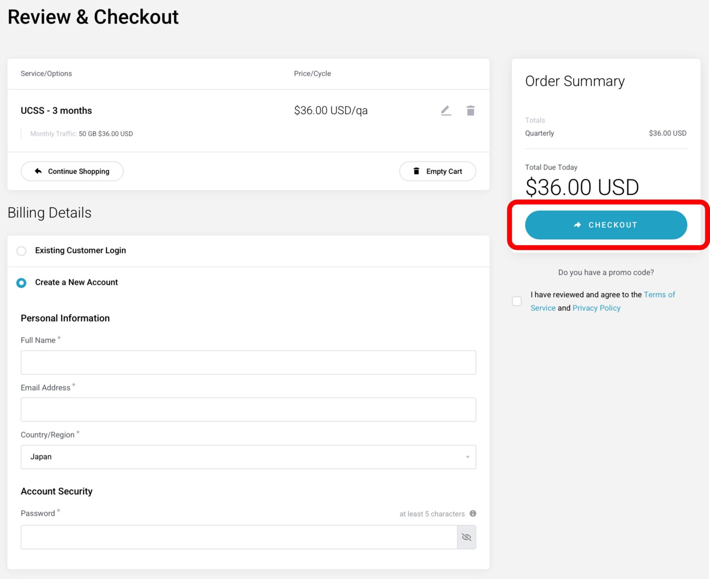Click the back arrow icon on Continue Shopping
The image size is (710, 579).
click(x=39, y=171)
